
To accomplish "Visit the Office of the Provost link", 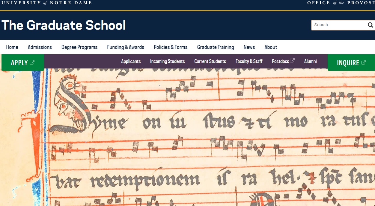I will click(x=341, y=3).
